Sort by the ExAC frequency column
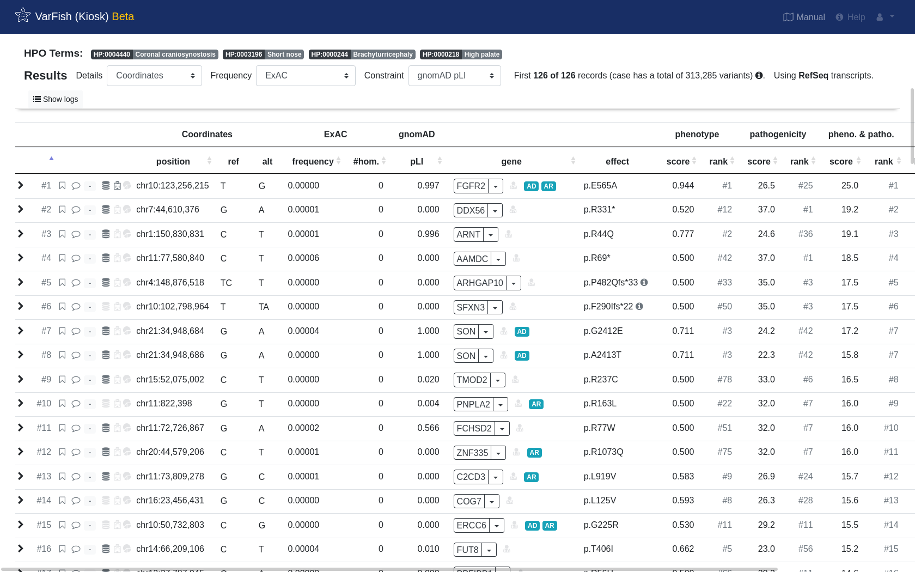The height and width of the screenshot is (572, 915). (316, 161)
